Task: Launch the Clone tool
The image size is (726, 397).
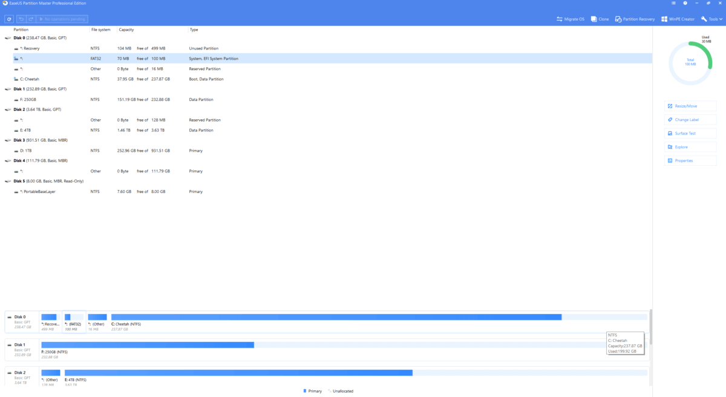Action: tap(600, 19)
